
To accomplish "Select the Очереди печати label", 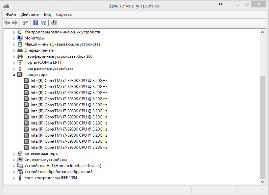I will pyautogui.click(x=40, y=50).
